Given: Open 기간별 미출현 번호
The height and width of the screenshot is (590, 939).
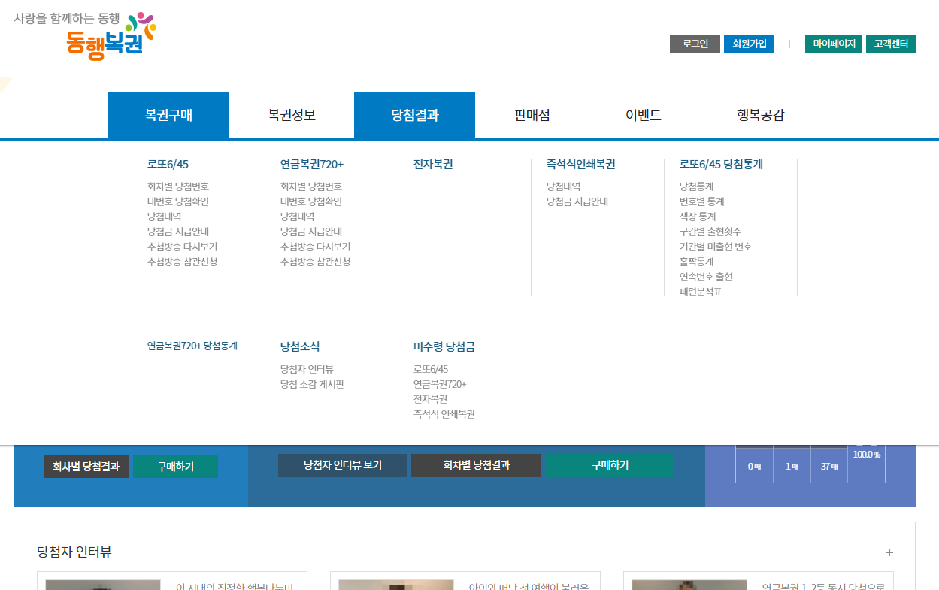Looking at the screenshot, I should (x=716, y=247).
